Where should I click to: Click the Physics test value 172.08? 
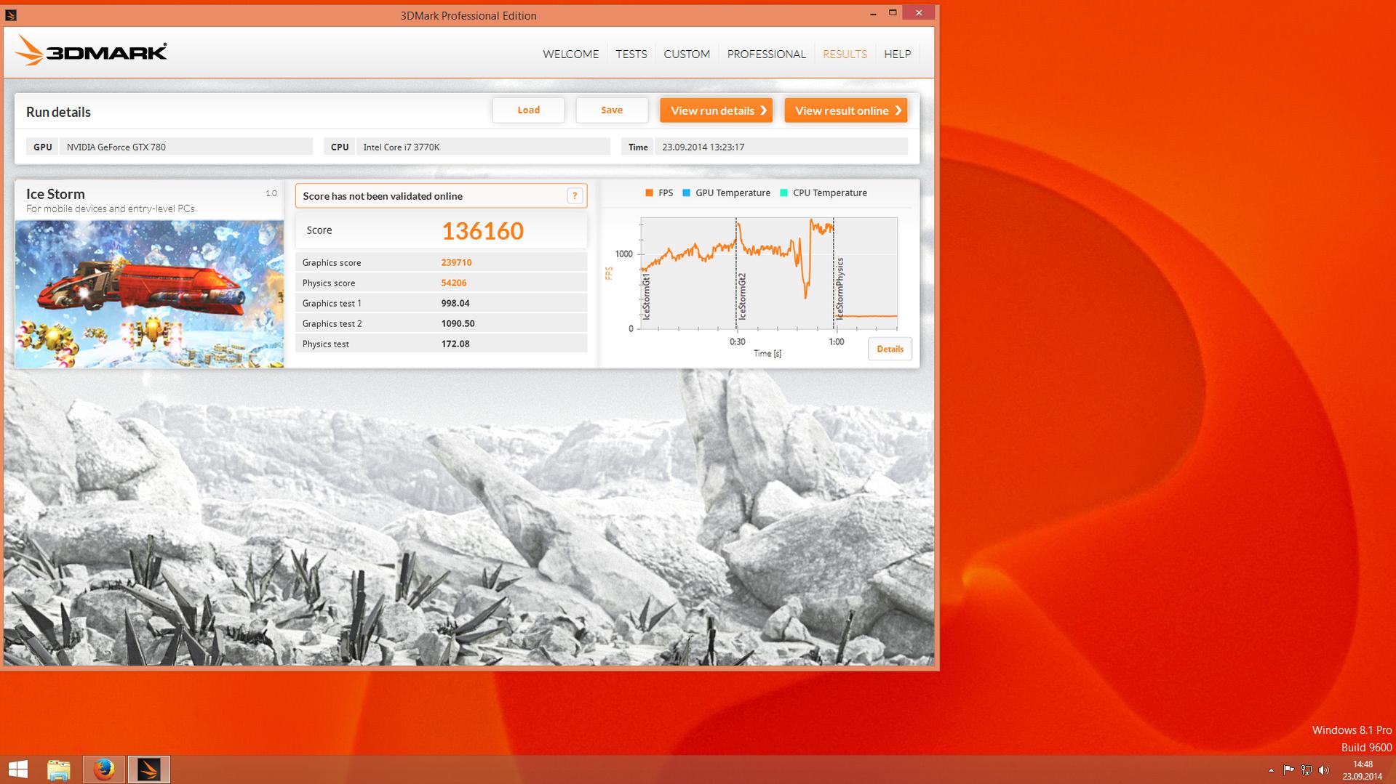pyautogui.click(x=455, y=344)
